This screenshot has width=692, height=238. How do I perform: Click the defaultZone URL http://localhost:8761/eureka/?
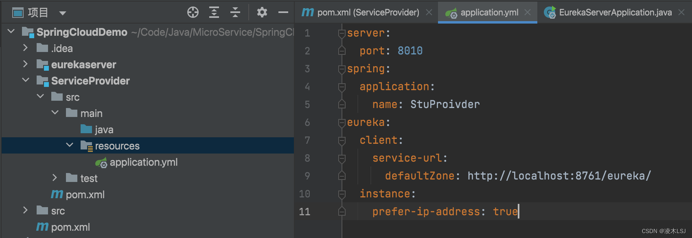[x=559, y=176]
